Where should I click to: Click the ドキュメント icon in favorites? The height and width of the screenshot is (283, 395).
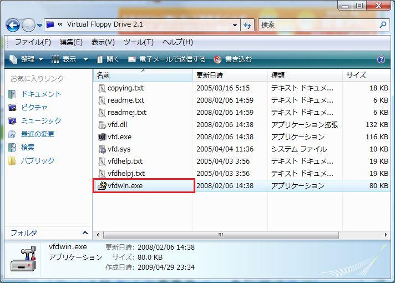click(x=12, y=94)
